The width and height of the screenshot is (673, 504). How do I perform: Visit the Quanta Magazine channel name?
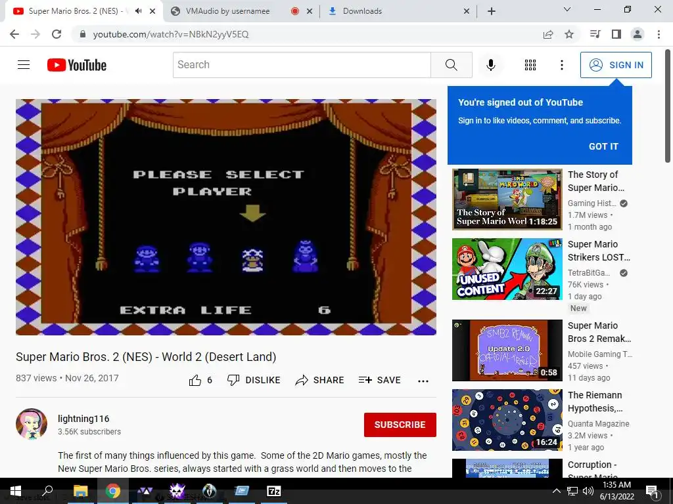pos(598,423)
